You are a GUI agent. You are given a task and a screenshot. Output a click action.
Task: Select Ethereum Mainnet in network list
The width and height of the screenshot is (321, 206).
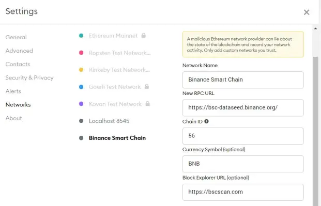tap(113, 36)
